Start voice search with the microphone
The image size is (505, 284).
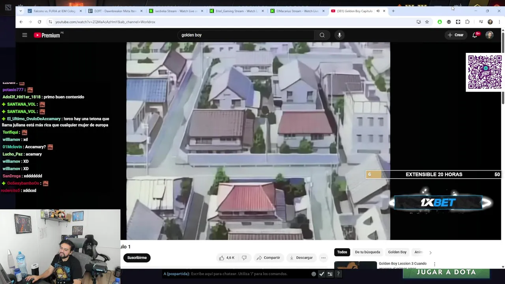click(339, 35)
